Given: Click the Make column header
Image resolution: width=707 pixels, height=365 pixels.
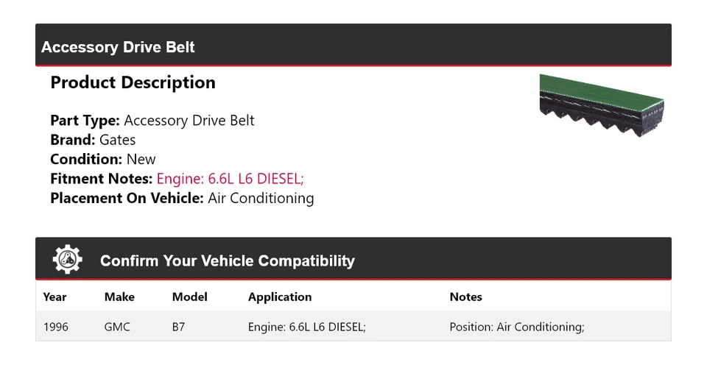Looking at the screenshot, I should [x=119, y=297].
